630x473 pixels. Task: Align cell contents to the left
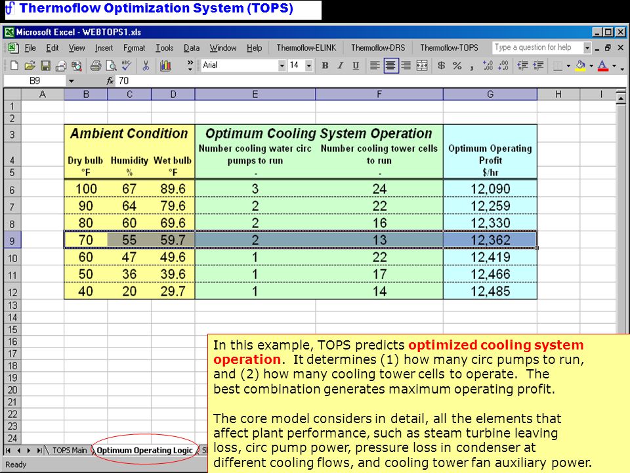375,66
